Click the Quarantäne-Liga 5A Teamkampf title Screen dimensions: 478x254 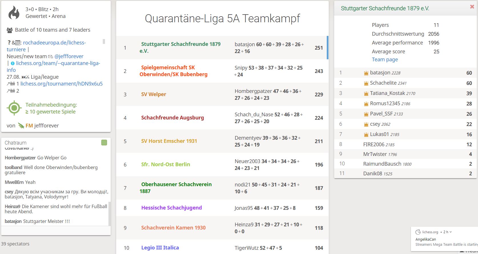click(222, 19)
